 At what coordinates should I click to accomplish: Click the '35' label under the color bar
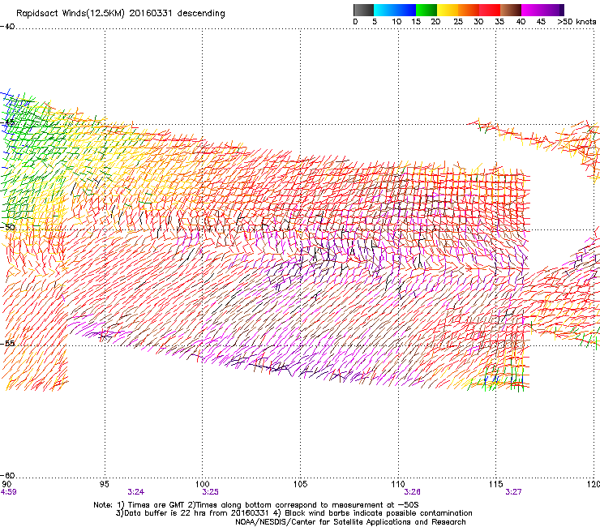pyautogui.click(x=499, y=22)
